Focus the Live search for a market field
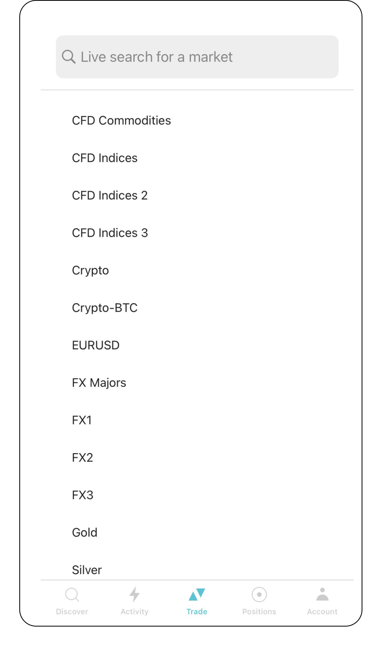Image resolution: width=386 pixels, height=662 pixels. point(197,57)
